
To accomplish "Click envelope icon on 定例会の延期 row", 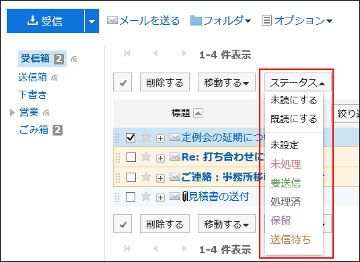I will (x=175, y=137).
